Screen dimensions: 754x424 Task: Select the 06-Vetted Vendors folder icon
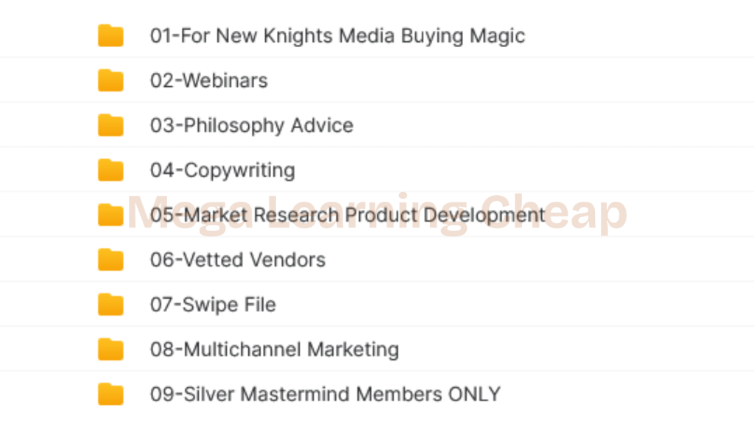pyautogui.click(x=110, y=260)
